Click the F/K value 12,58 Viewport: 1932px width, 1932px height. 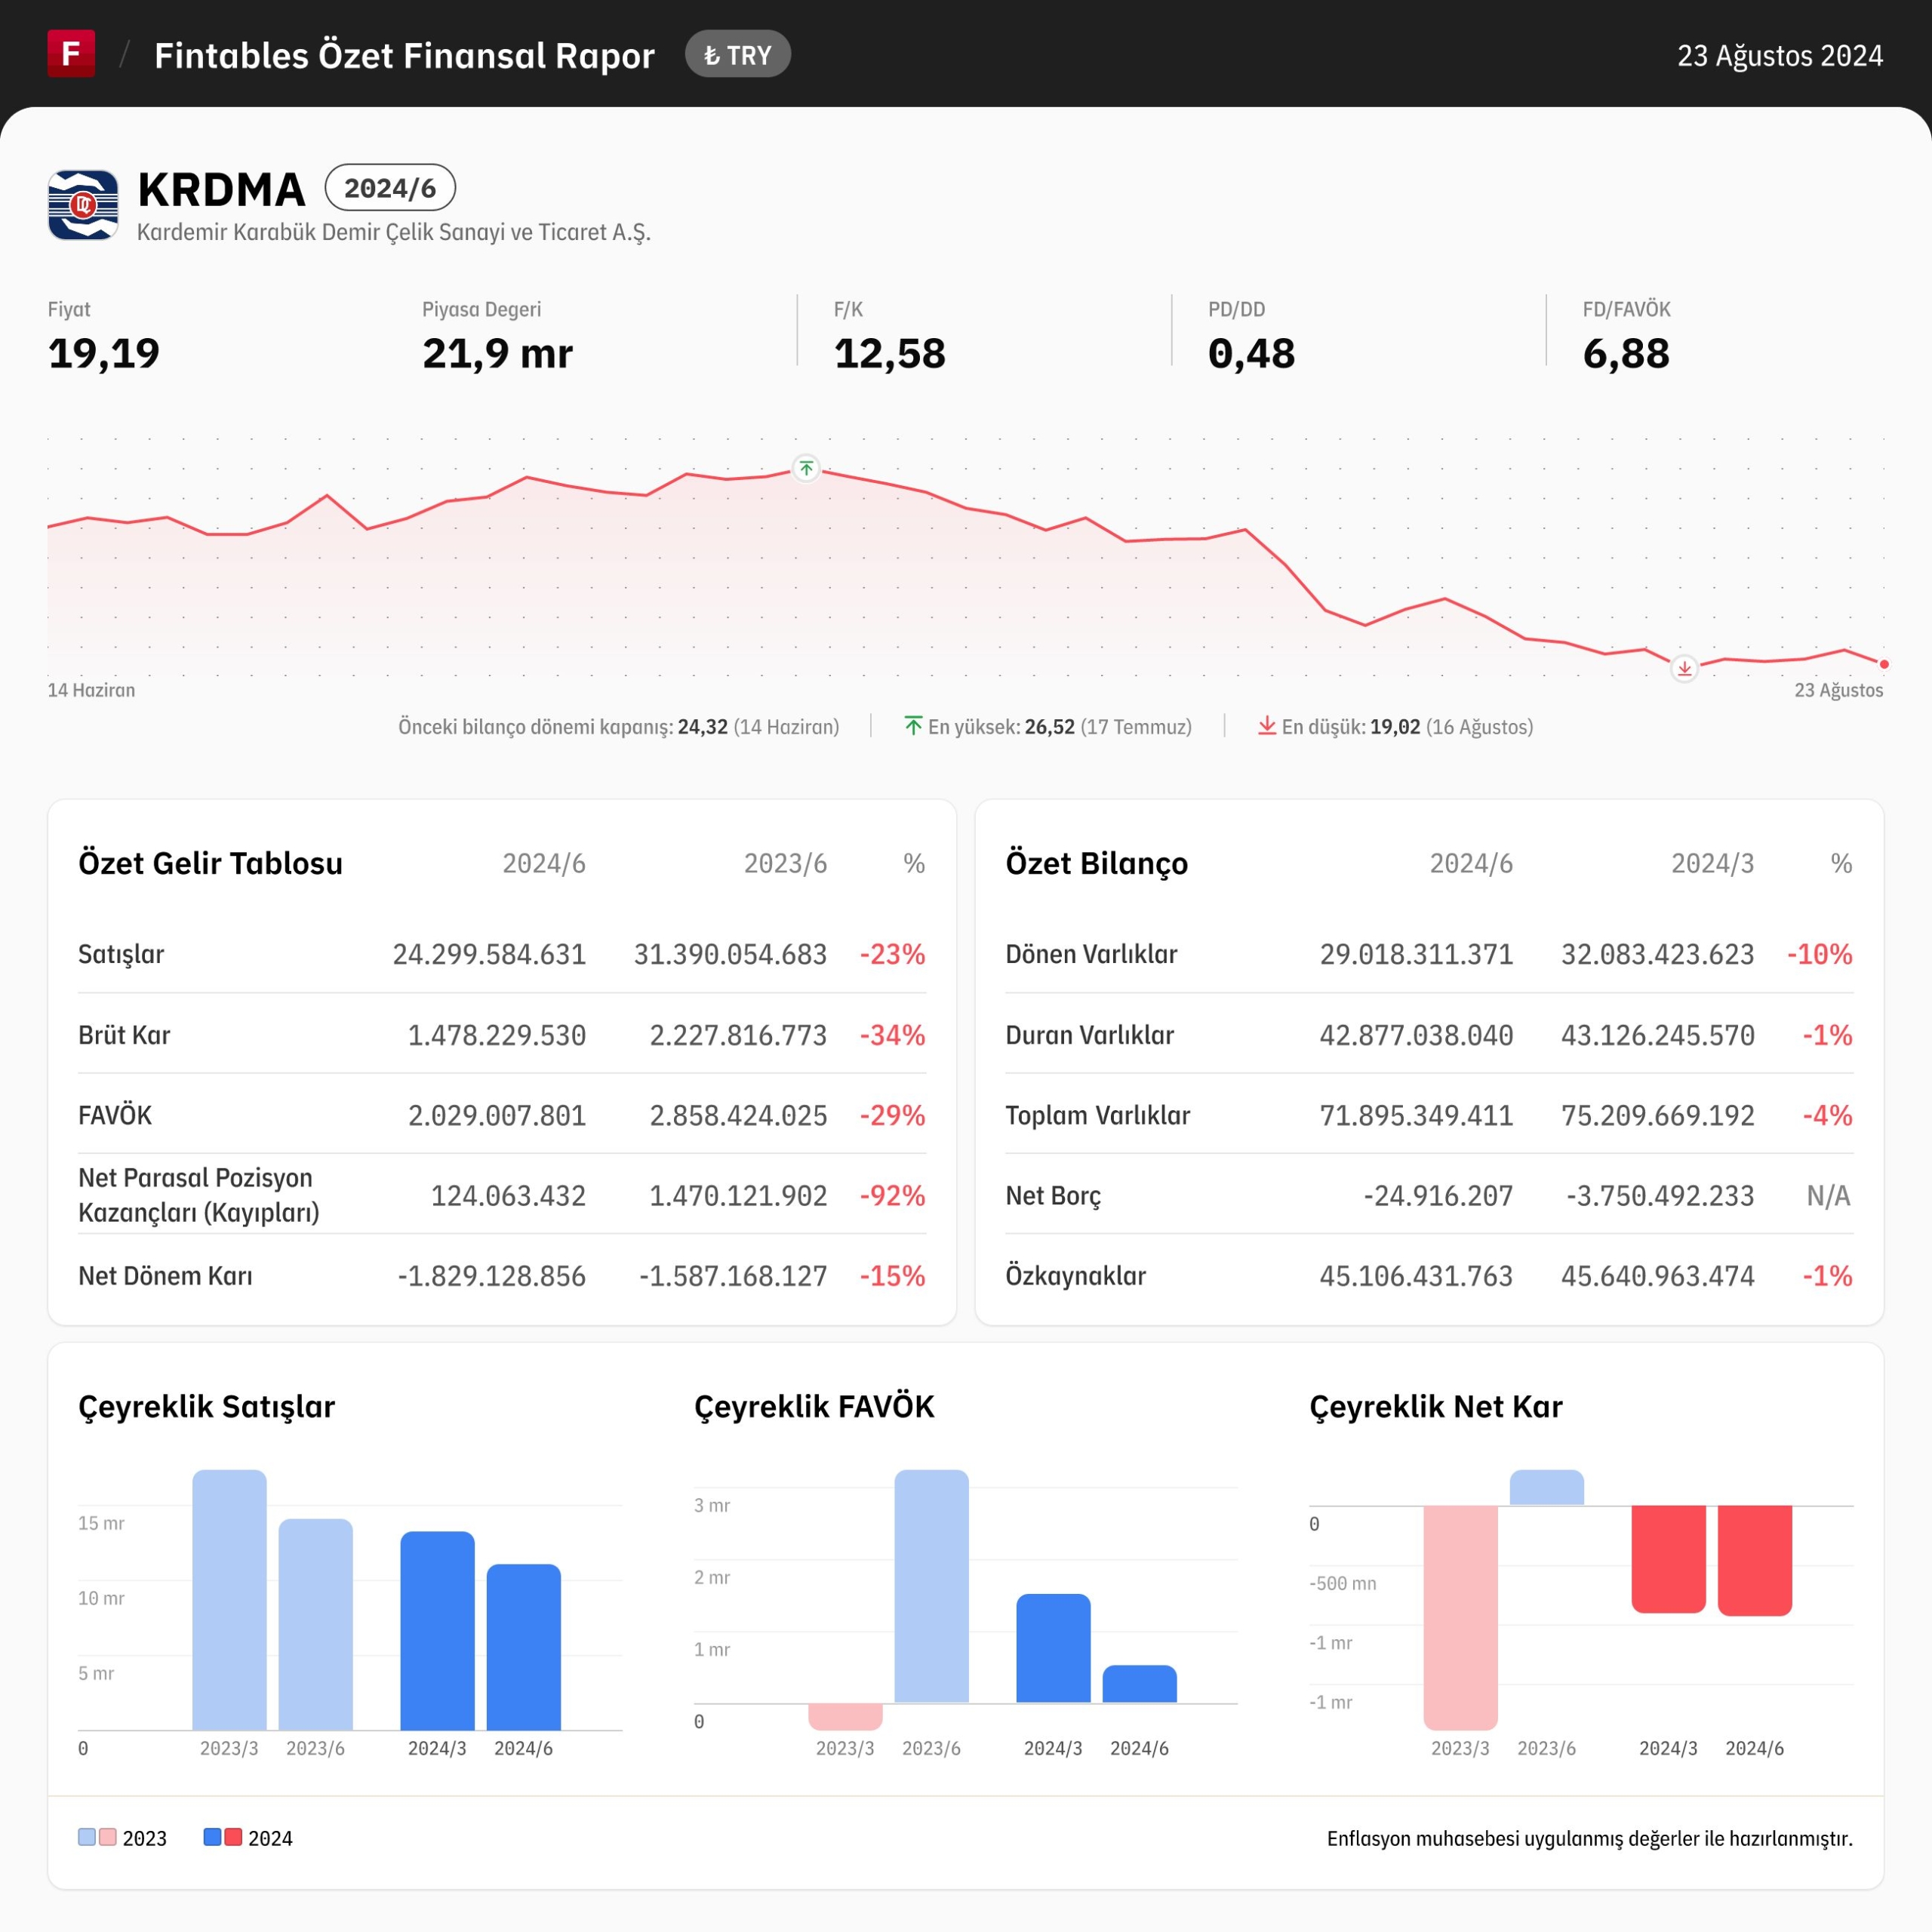(890, 354)
